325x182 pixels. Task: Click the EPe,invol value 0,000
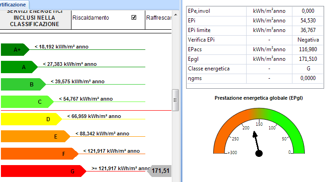coord(308,11)
